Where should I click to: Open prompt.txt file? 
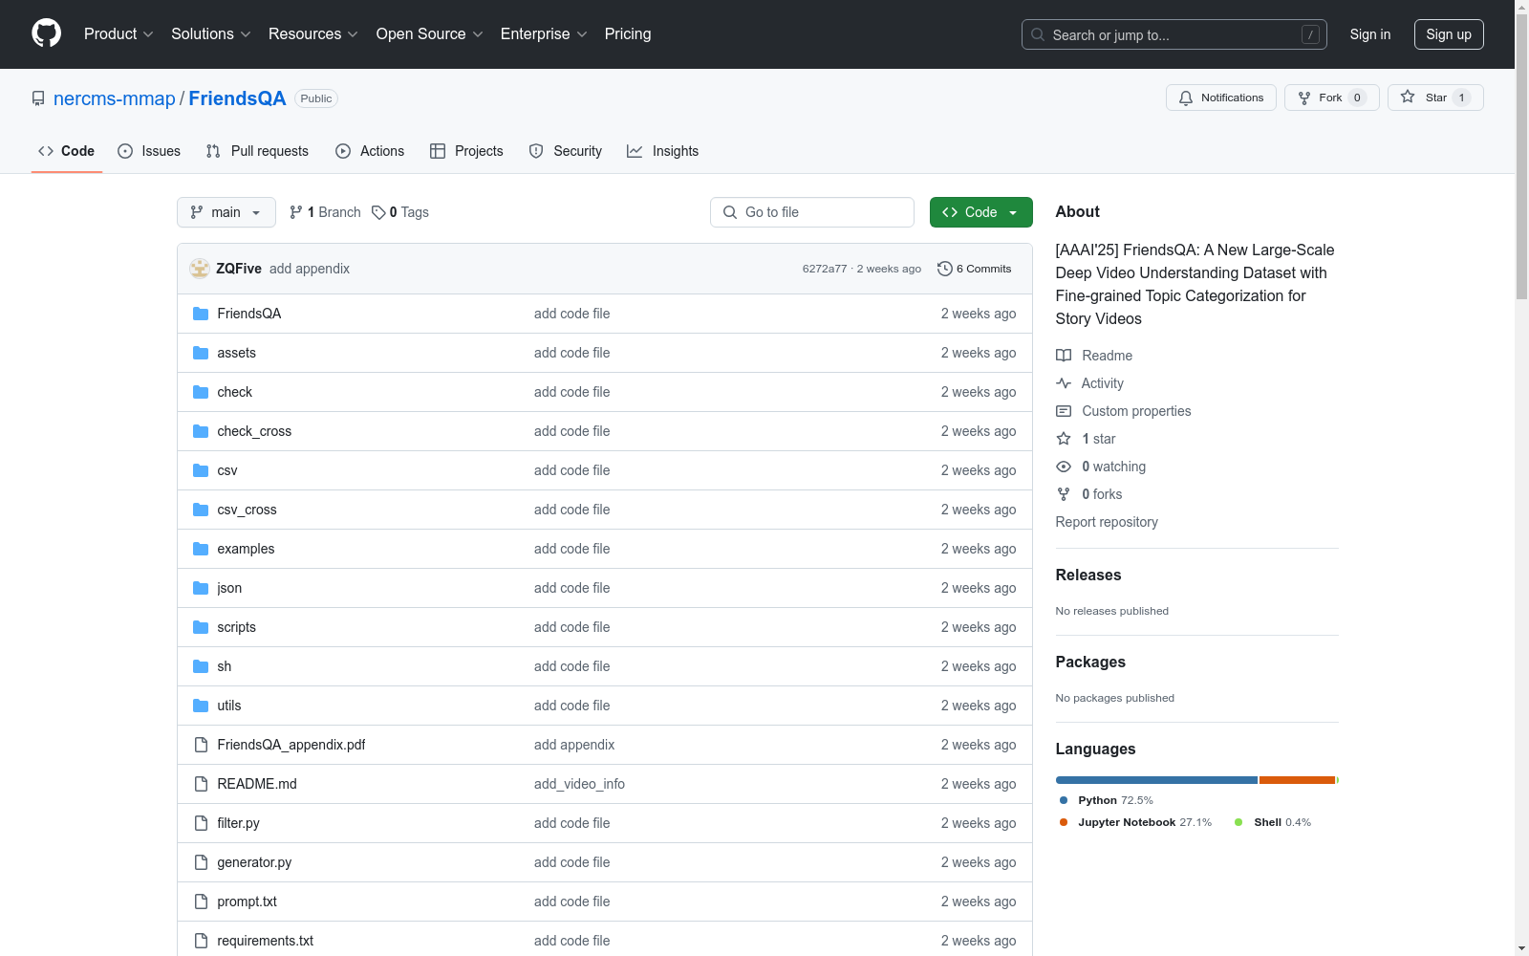click(247, 902)
